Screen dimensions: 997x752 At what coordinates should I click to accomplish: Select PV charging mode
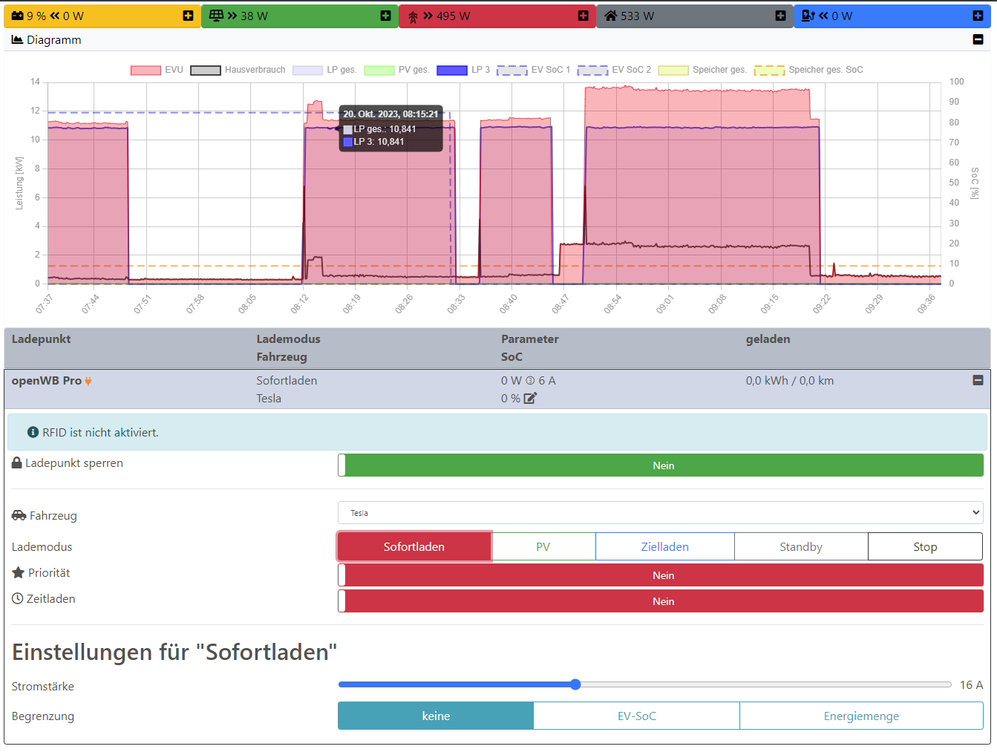tap(543, 547)
